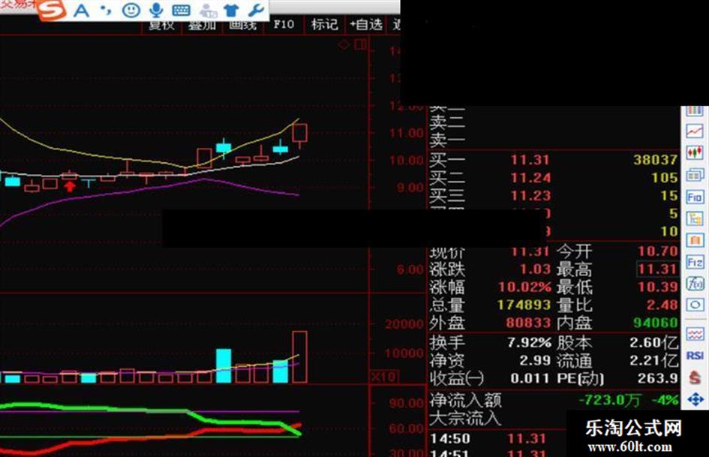Click the Sogou account user icon

[208, 11]
